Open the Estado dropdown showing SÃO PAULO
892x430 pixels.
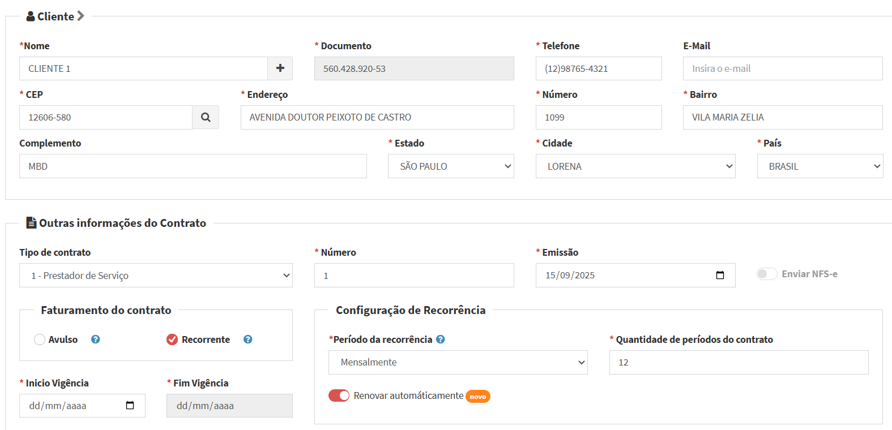[x=451, y=166]
